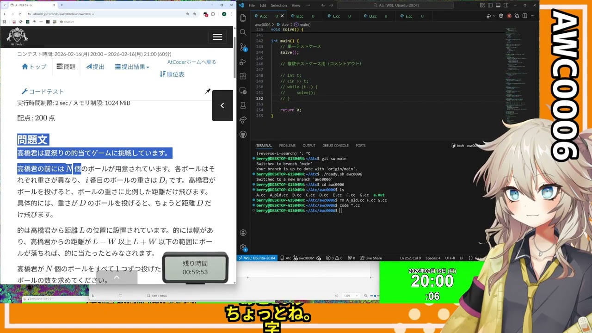The height and width of the screenshot is (333, 592).
Task: Expand the hidden menus ellipsis
Action: point(307,5)
